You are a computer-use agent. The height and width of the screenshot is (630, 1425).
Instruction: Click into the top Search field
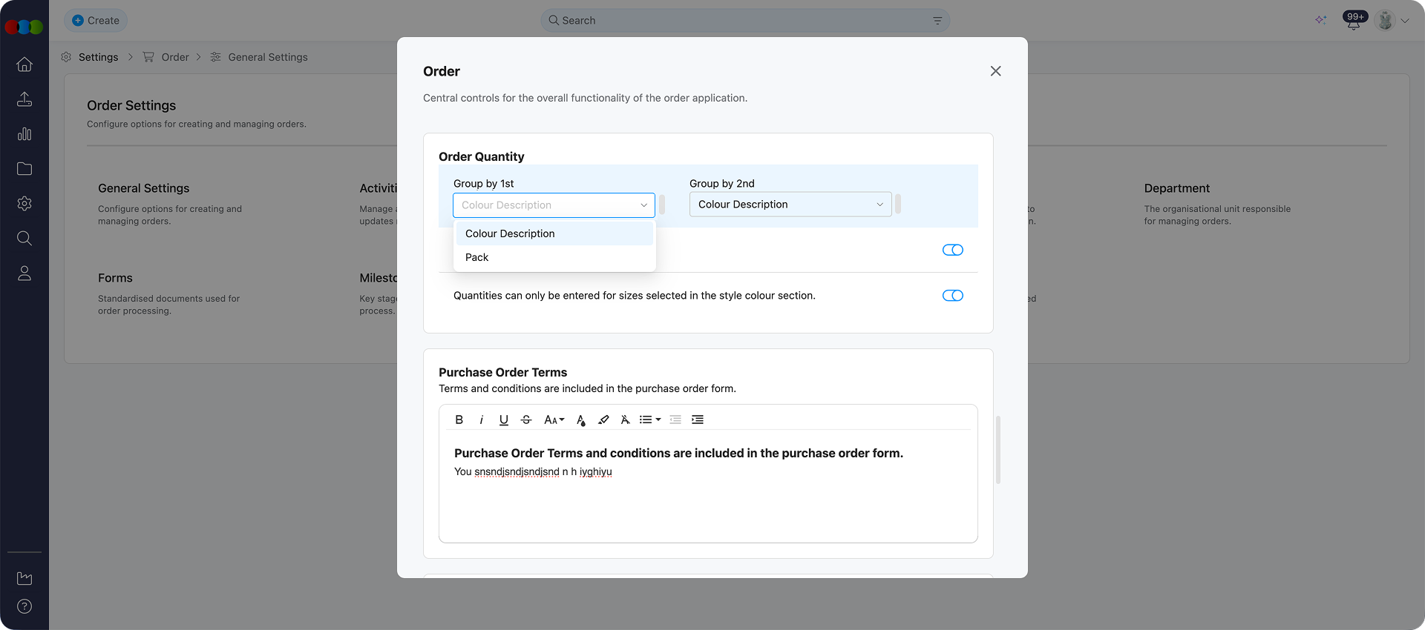pos(742,21)
